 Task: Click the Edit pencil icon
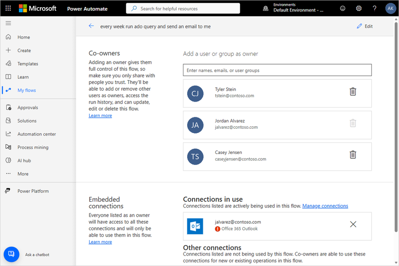(x=359, y=26)
